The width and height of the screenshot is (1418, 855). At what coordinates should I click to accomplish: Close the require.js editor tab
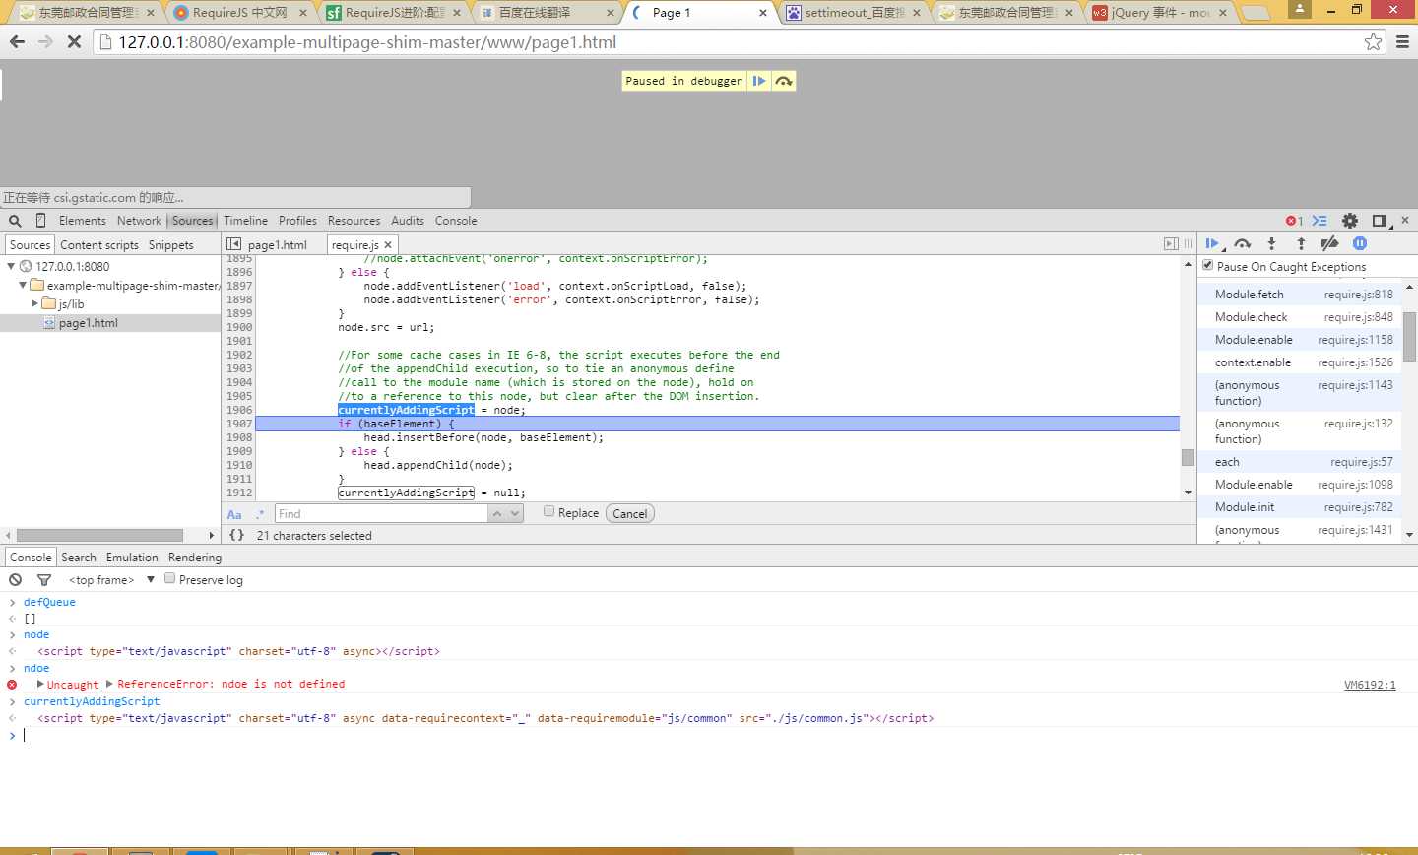(388, 245)
